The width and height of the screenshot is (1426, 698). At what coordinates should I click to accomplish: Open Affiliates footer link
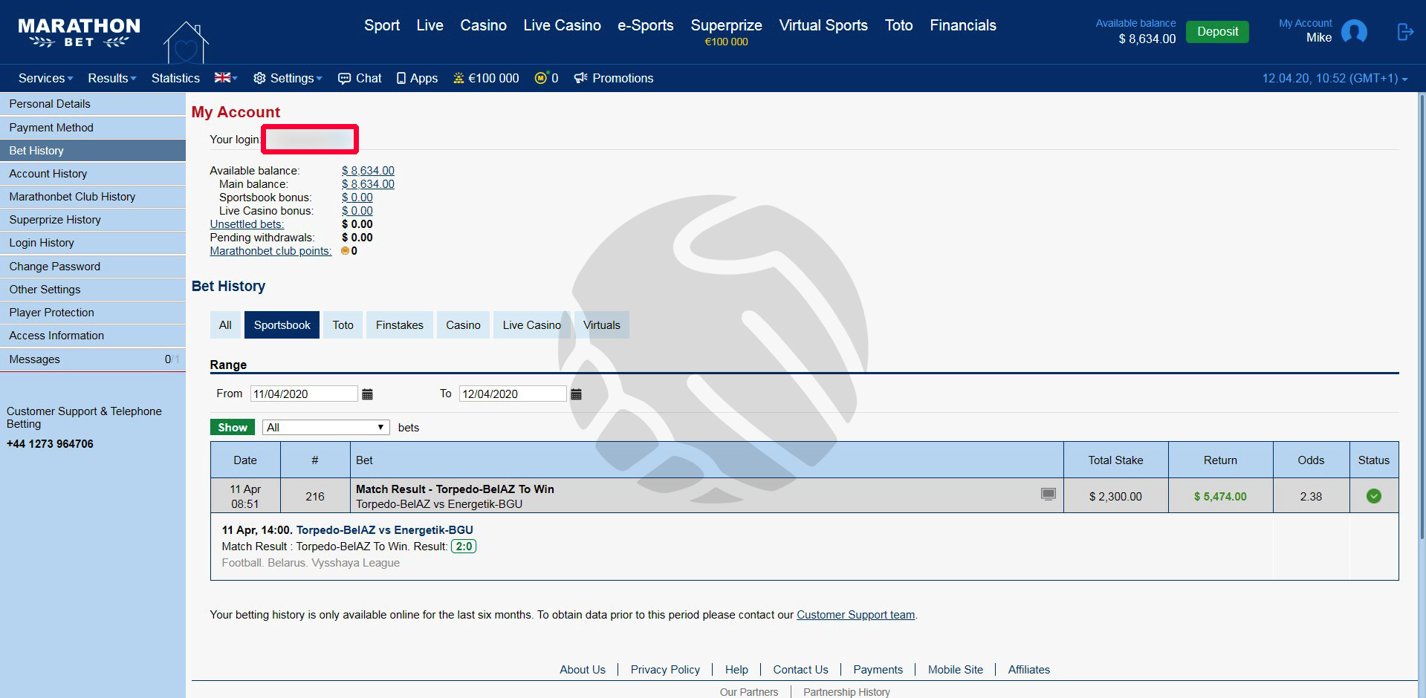pos(1028,670)
